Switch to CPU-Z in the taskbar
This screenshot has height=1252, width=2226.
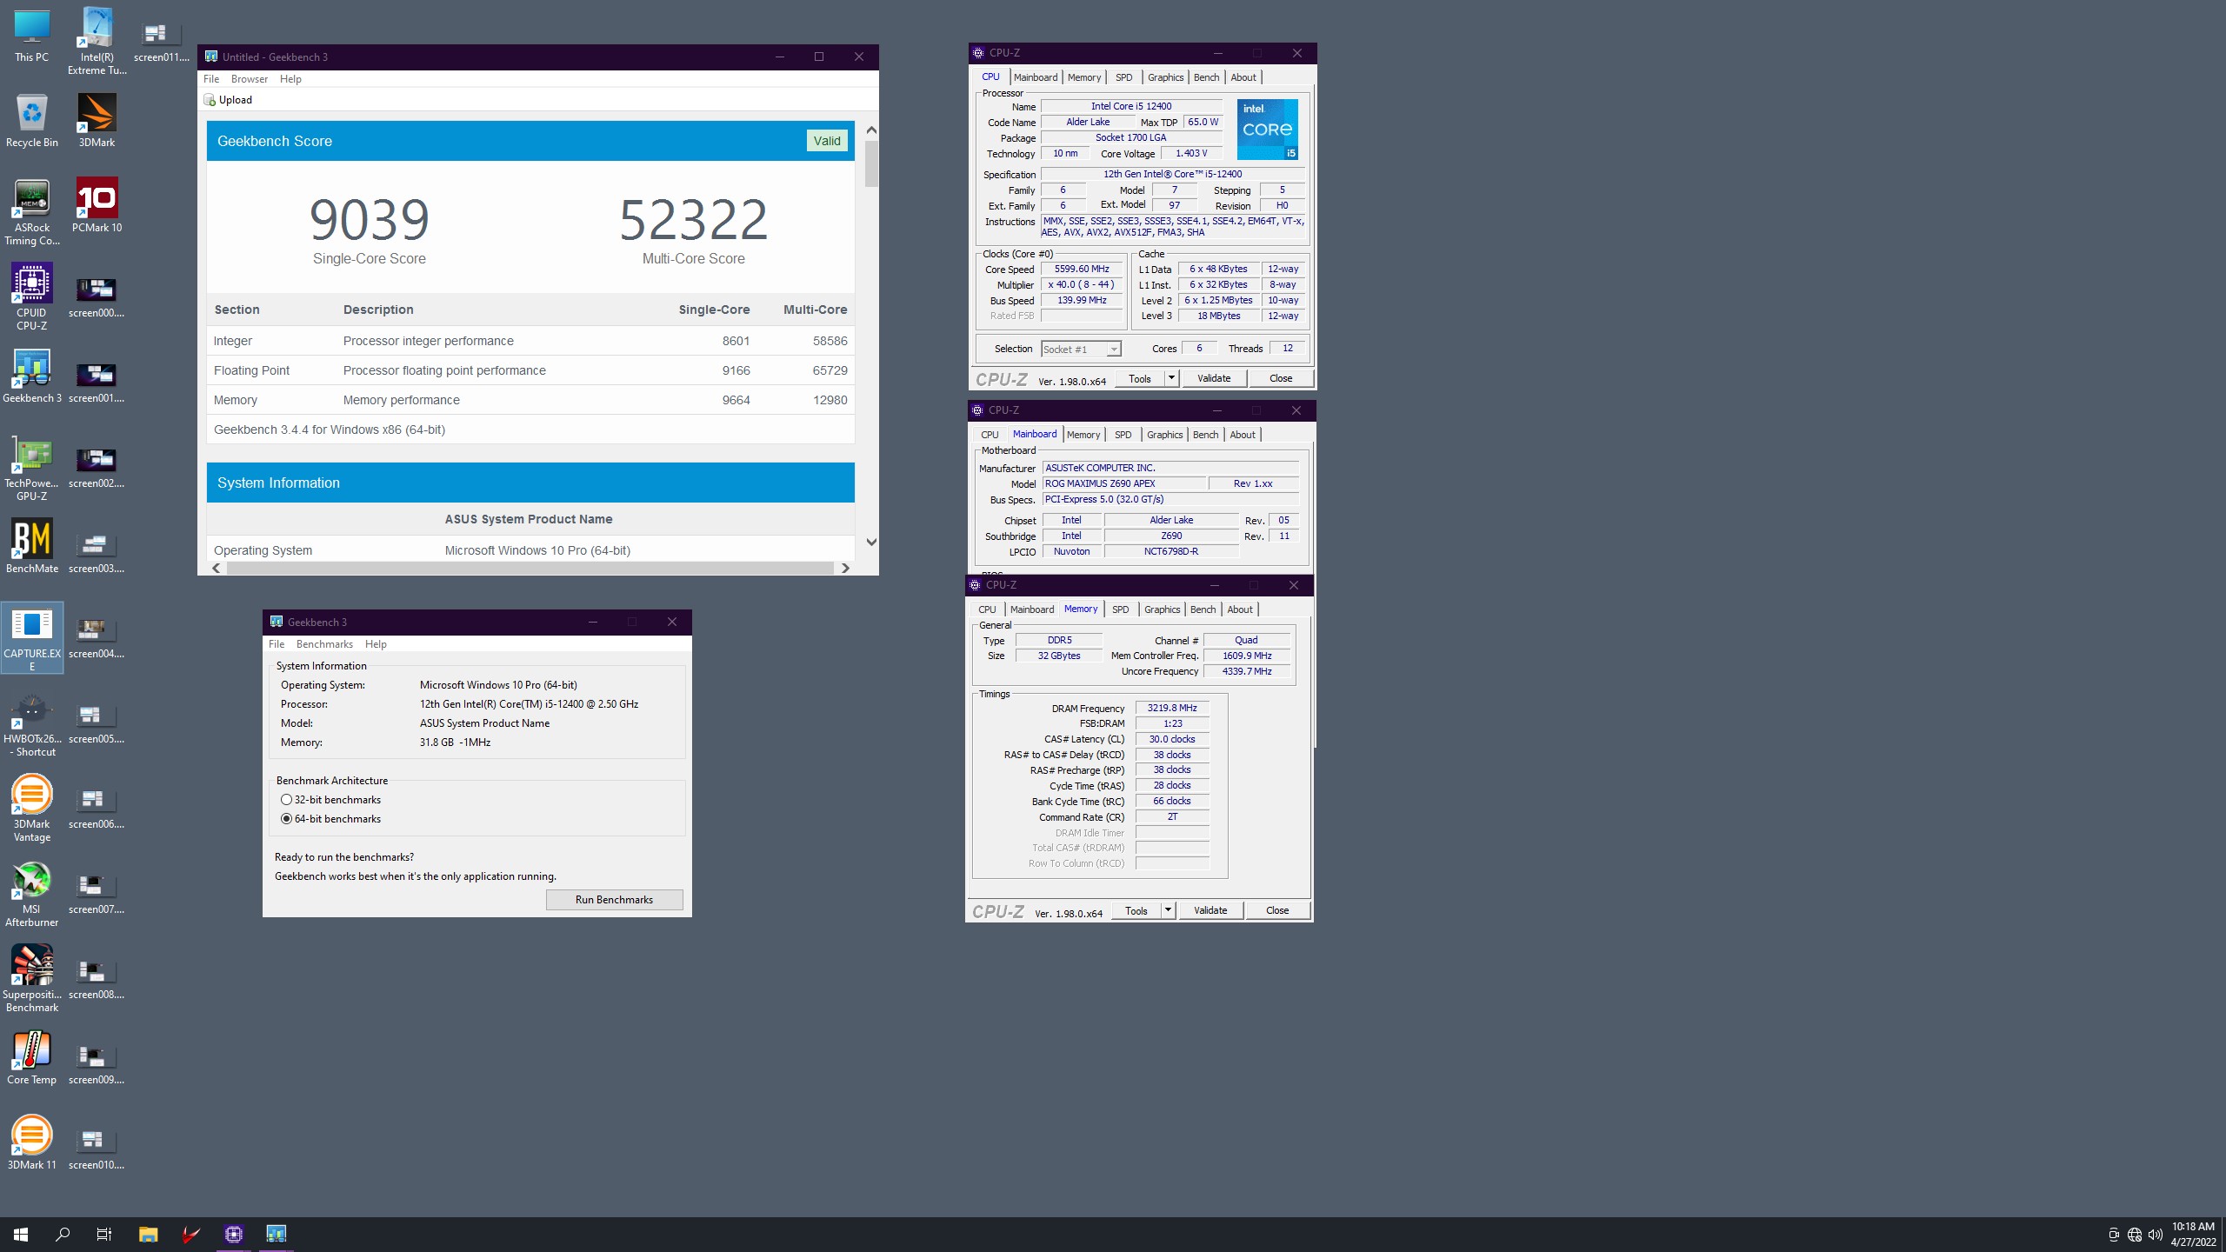[233, 1234]
